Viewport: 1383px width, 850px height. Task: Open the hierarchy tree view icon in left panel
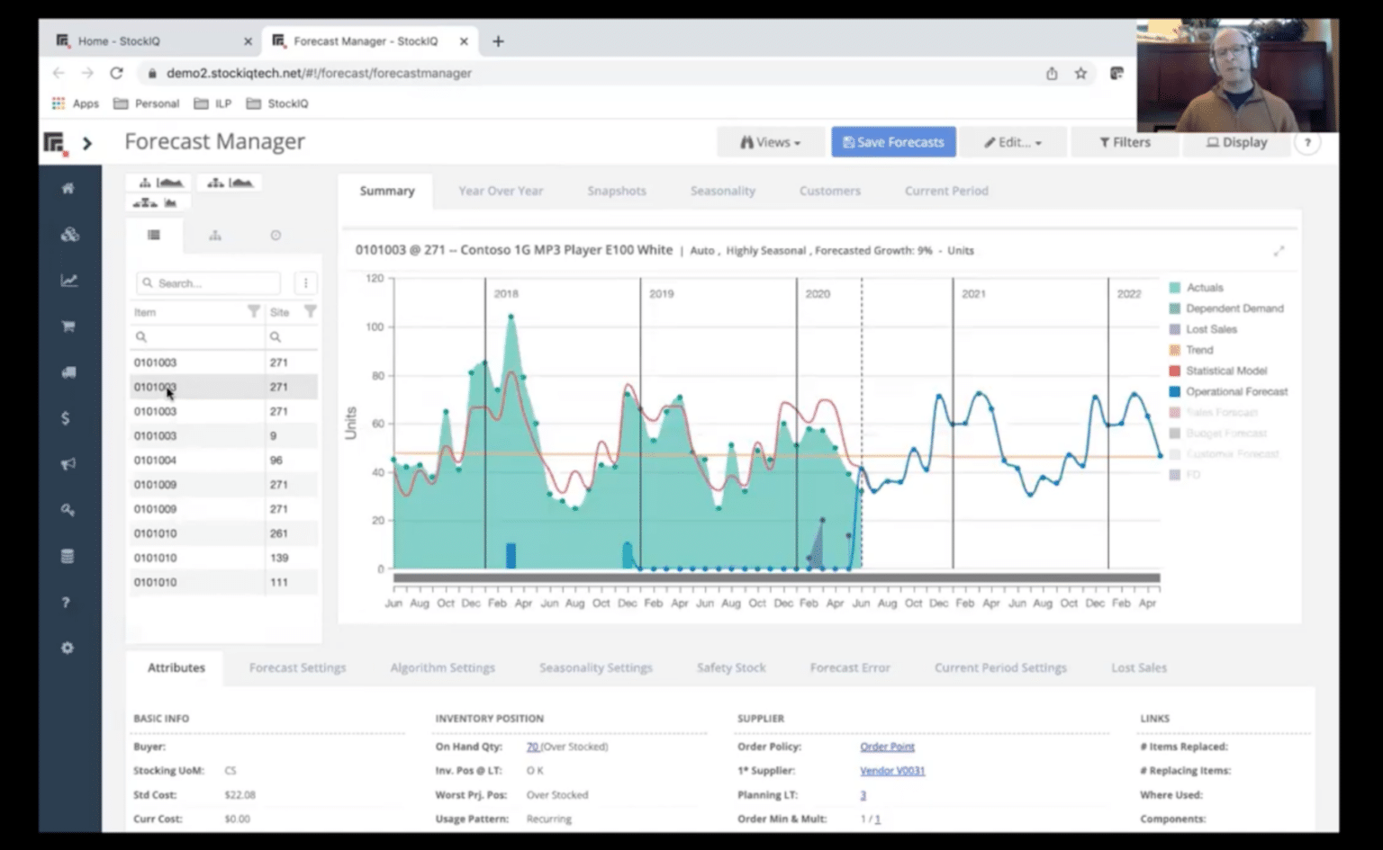coord(215,235)
